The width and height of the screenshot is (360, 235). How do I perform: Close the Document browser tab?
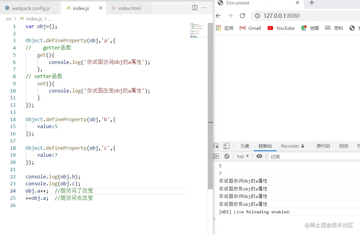297,3
